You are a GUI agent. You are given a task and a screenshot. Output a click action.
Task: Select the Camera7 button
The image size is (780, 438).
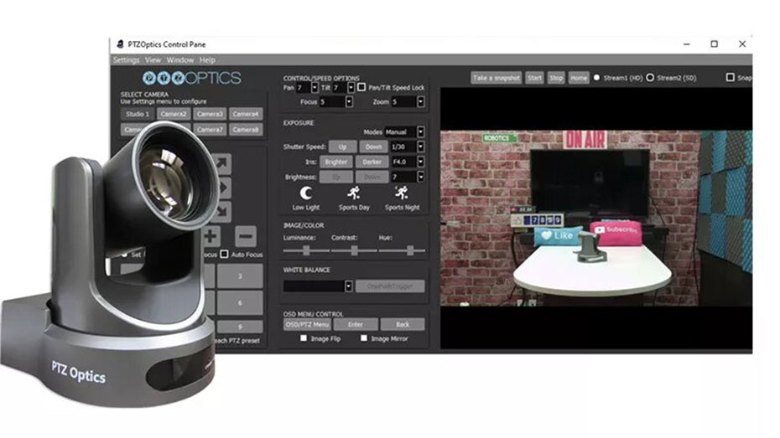pyautogui.click(x=210, y=130)
